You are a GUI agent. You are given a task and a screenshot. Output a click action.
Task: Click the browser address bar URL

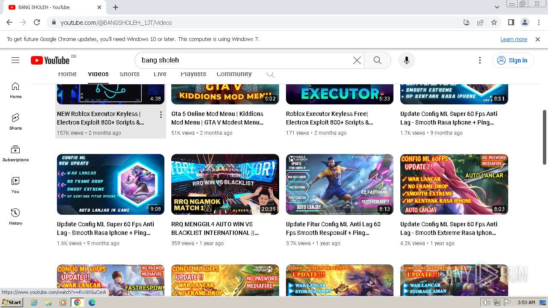[x=116, y=23]
